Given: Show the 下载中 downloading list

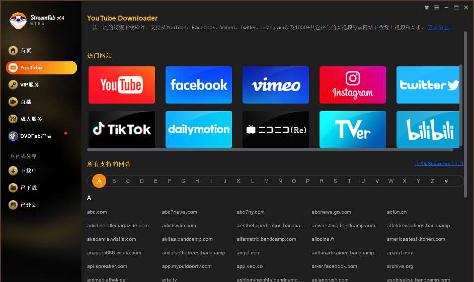Looking at the screenshot, I should click(x=13, y=171).
